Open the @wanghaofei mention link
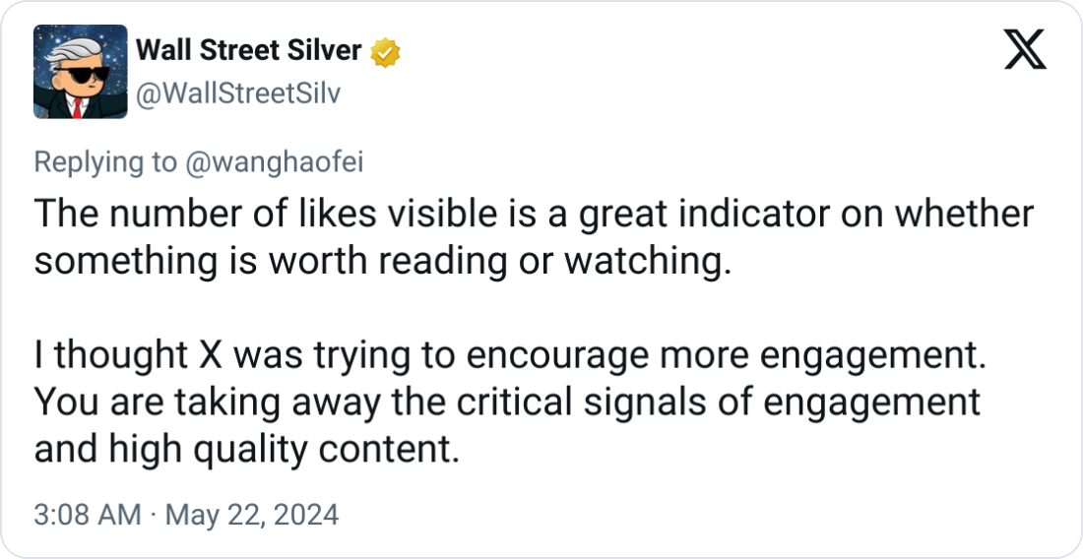The height and width of the screenshot is (559, 1083). click(275, 162)
